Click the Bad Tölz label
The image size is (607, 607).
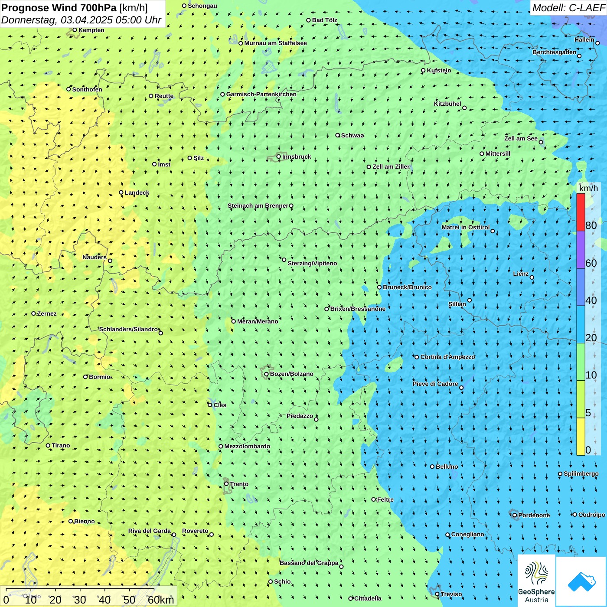pos(324,20)
